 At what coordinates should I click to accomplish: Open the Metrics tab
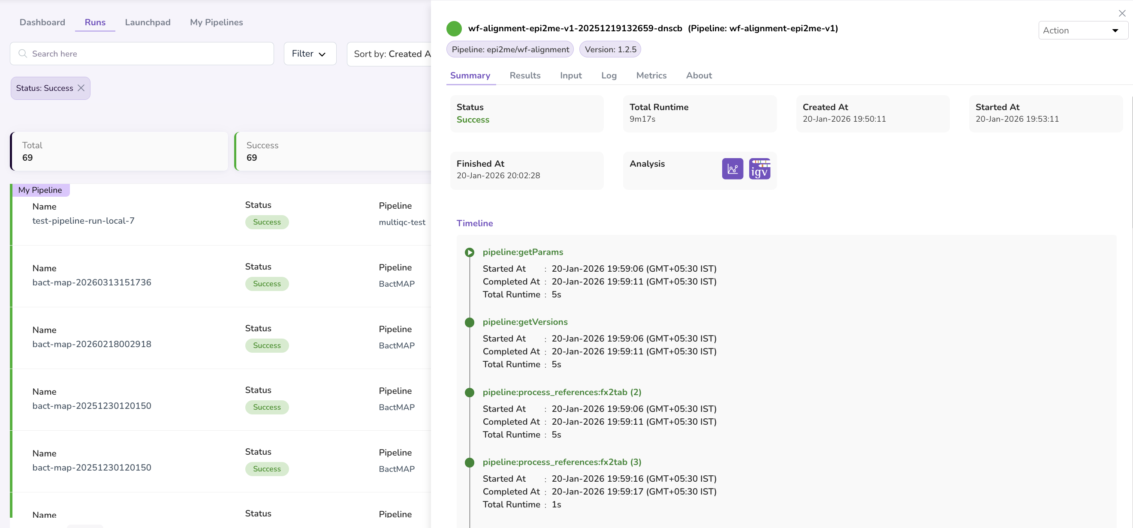click(x=651, y=75)
